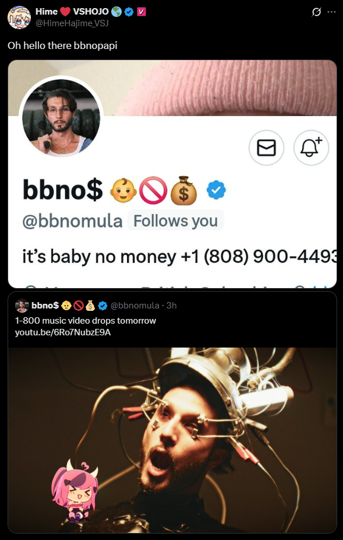343x540 pixels.
Task: Click the Follows you label
Action: [175, 221]
